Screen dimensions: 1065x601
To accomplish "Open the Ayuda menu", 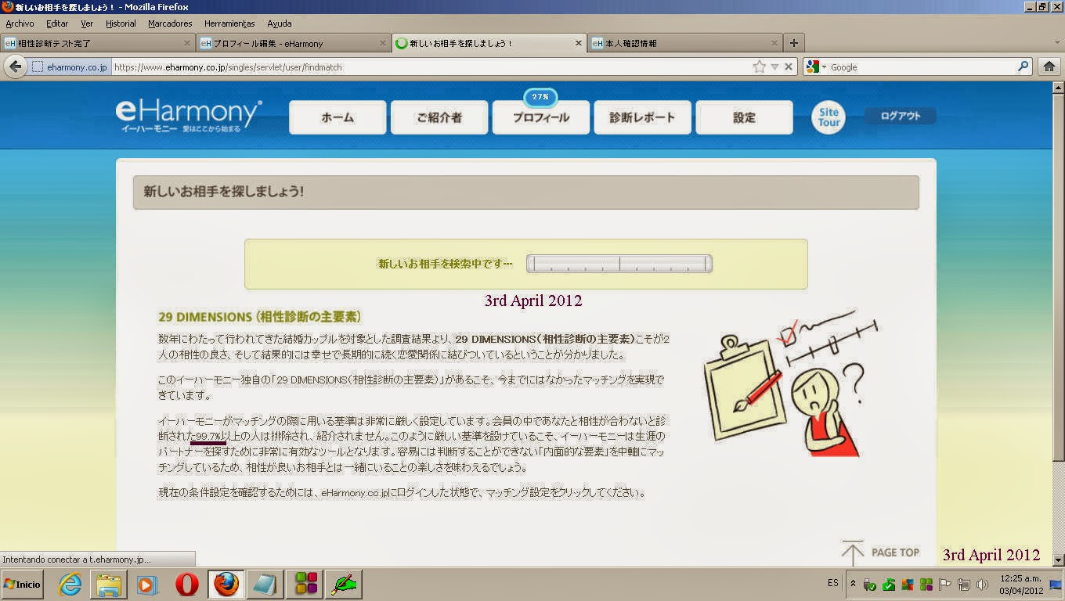I will pos(280,23).
